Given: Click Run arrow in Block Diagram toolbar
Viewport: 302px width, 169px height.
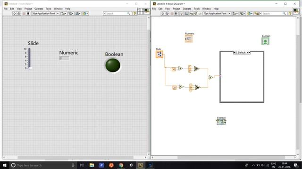Looking at the screenshot, I should click(x=163, y=14).
